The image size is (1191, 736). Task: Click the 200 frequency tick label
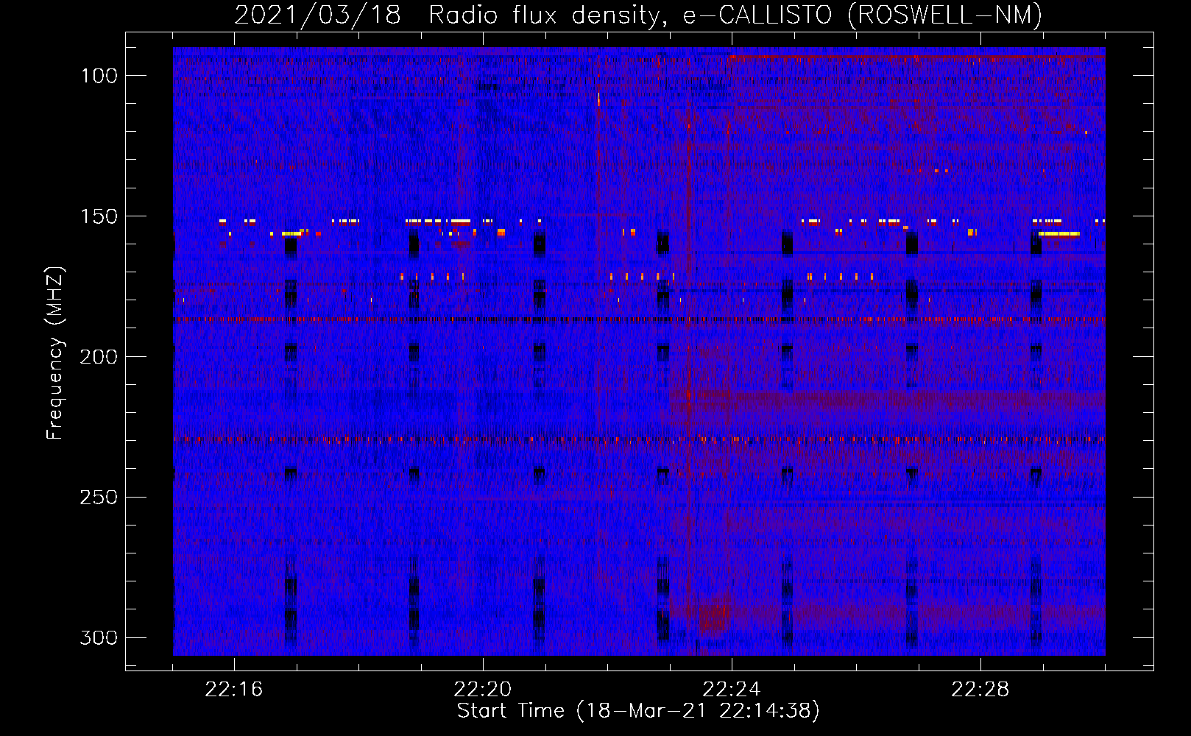99,357
